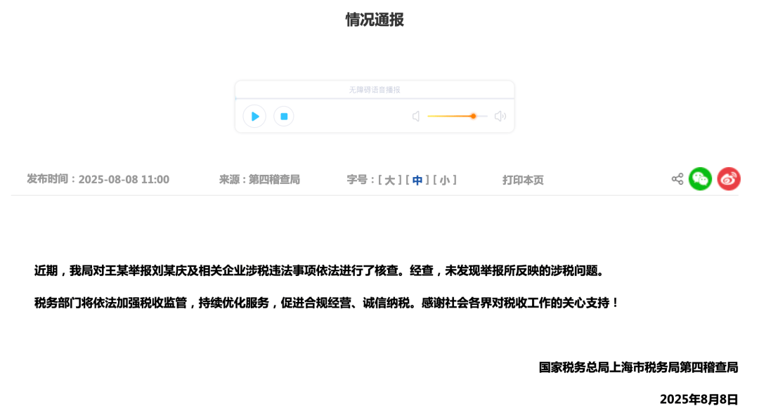Mute audio with the low-volume speaker icon
759x420 pixels.
[416, 116]
